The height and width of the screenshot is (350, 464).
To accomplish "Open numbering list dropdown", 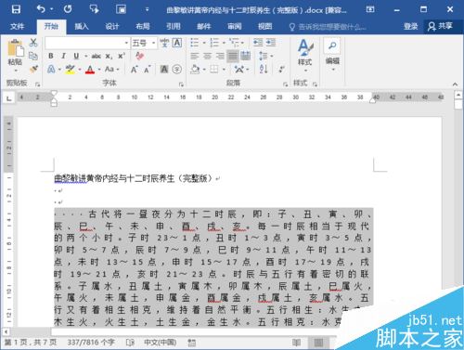I will click(224, 43).
